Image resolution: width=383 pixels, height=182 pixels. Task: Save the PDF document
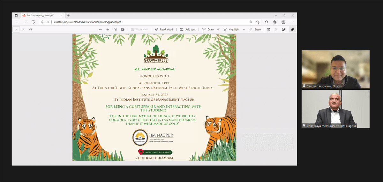pyautogui.click(x=276, y=29)
